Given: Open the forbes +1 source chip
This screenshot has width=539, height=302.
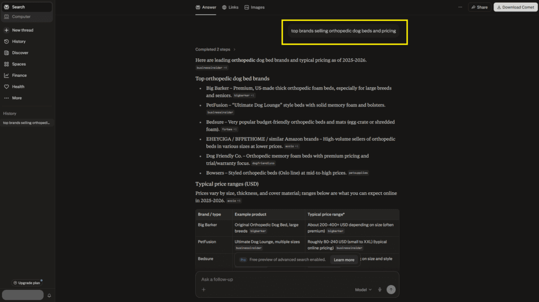Looking at the screenshot, I should 229,129.
